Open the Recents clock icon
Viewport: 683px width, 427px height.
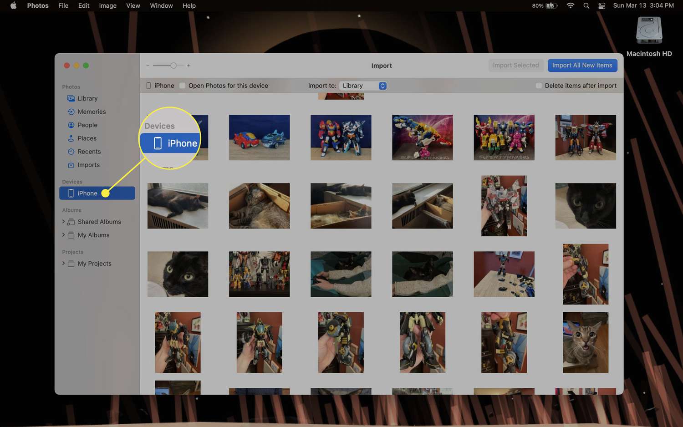point(71,152)
